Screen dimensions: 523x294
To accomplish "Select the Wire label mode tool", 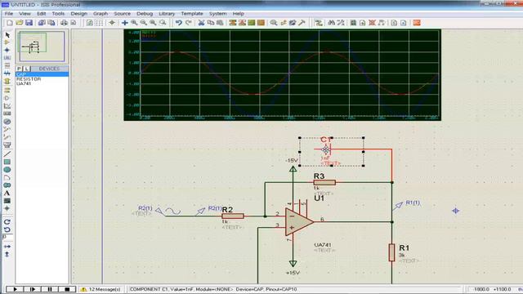I will click(x=7, y=58).
